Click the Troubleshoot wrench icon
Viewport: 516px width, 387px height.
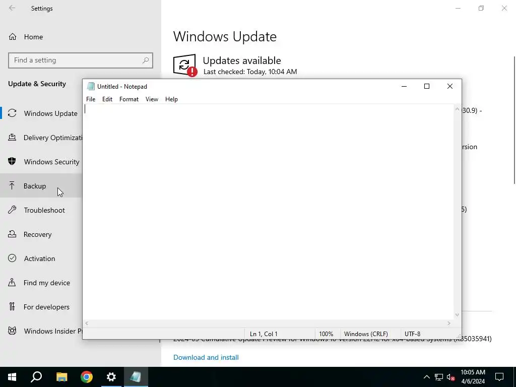(x=12, y=210)
